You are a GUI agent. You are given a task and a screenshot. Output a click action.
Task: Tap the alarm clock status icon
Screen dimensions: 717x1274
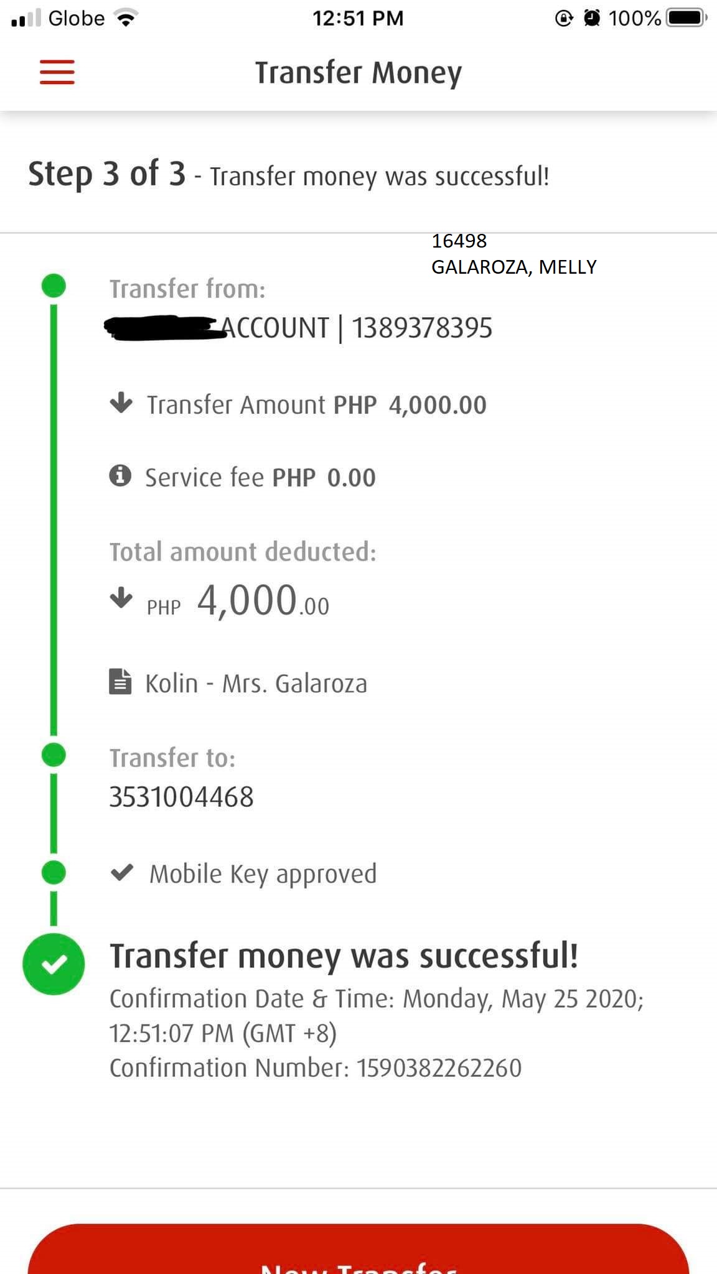pyautogui.click(x=592, y=19)
